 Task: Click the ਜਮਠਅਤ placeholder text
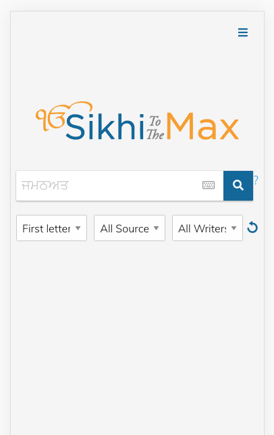coord(45,186)
